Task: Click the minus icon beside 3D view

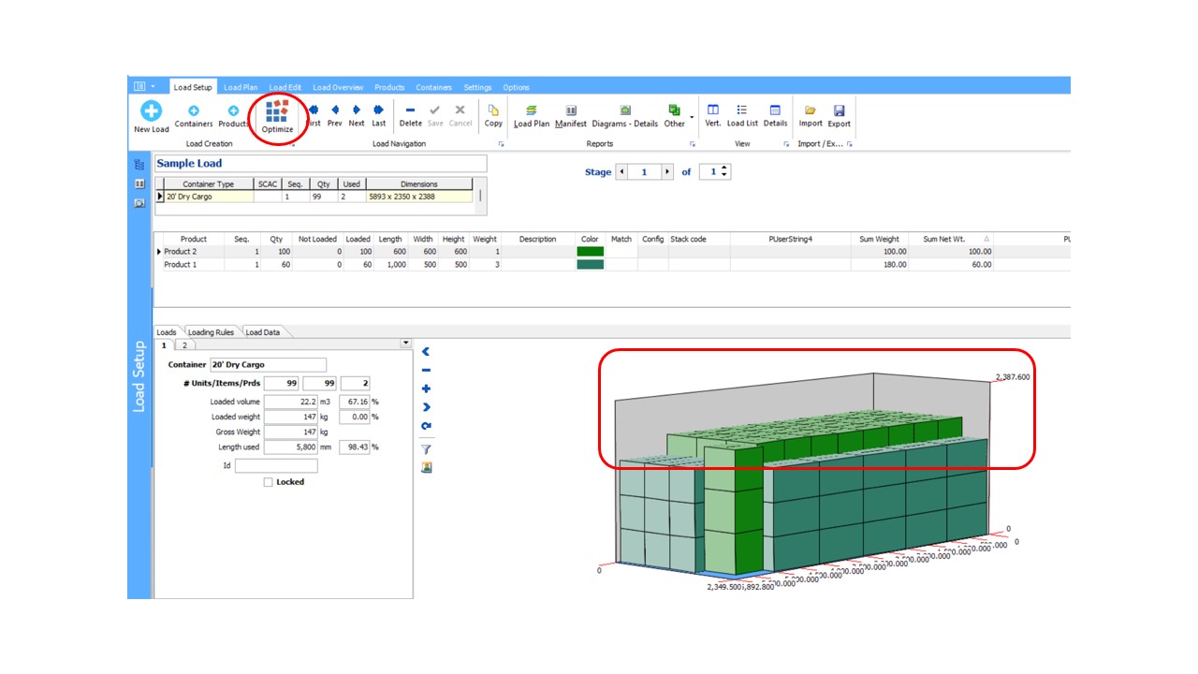Action: tap(426, 371)
